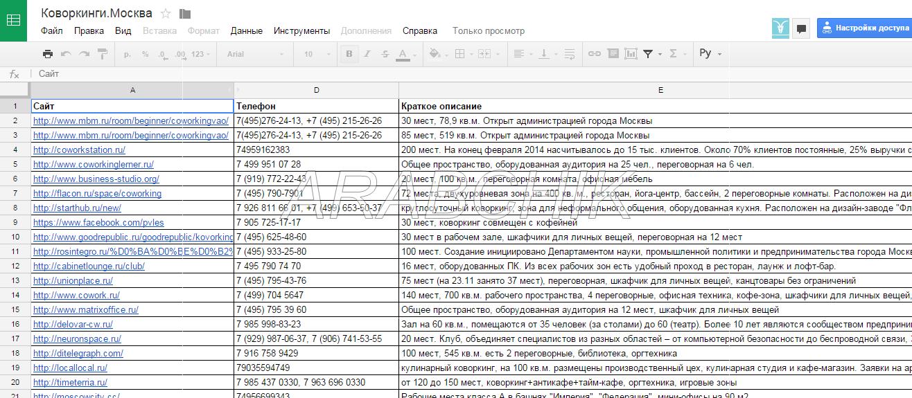Click the insert link icon
912x398 pixels.
tap(595, 54)
